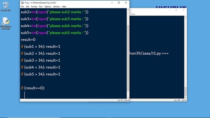Place cursor on 'result=0' line
The height and width of the screenshot is (118, 210).
[x=28, y=40]
